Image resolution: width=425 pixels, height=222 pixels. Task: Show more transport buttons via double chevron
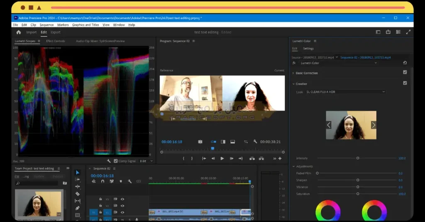(275, 159)
